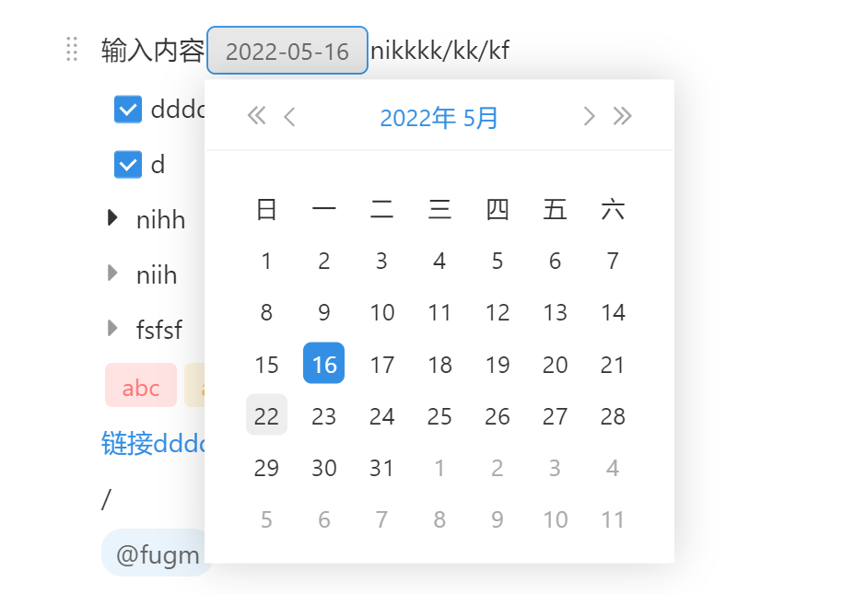Uncheck the d checkbox
Screen dimensions: 843x594
click(127, 164)
